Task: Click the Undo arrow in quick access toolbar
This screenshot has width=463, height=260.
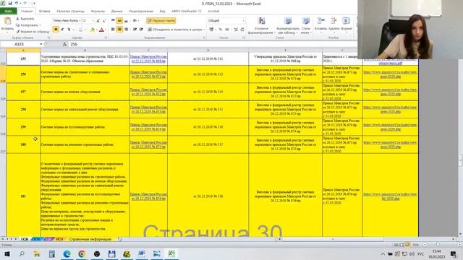Action: pos(16,3)
